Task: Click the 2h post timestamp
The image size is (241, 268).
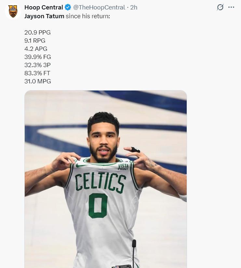Action: [134, 7]
